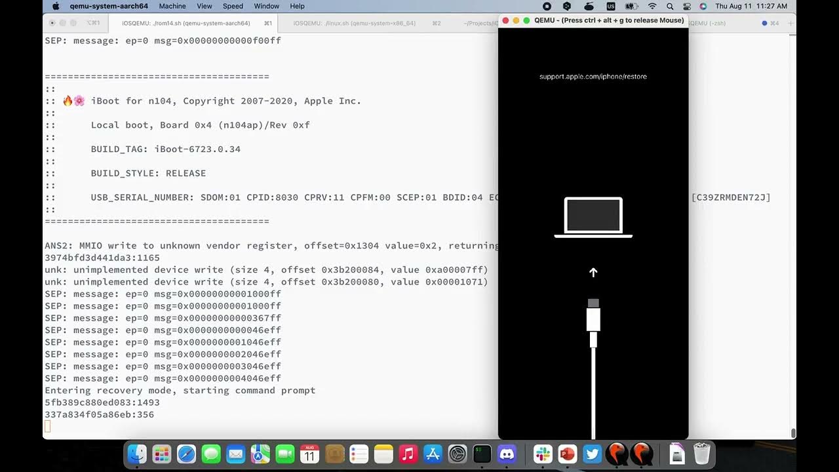
Task: Click the Local boot, Board 0x4 line
Action: click(201, 125)
